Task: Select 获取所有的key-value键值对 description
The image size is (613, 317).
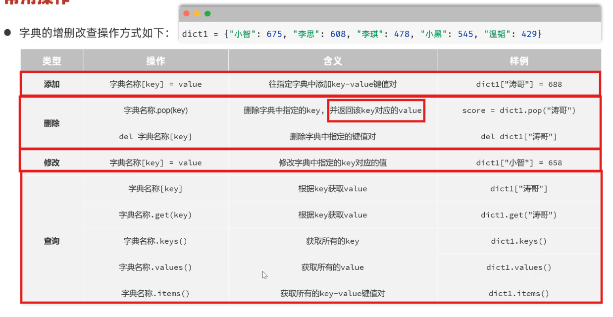Action: pos(333,294)
